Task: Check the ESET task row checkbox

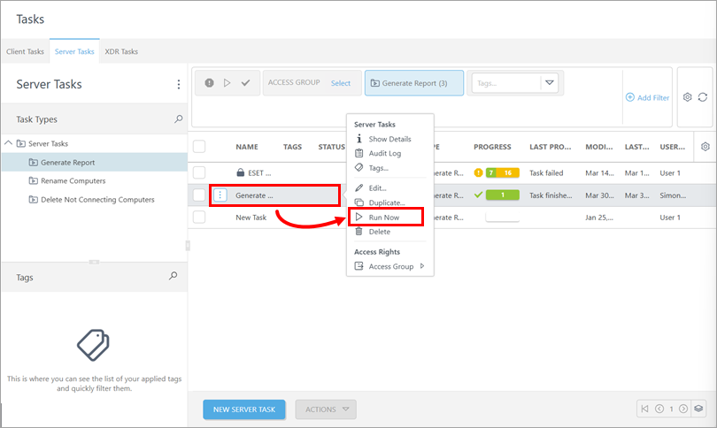Action: point(199,172)
